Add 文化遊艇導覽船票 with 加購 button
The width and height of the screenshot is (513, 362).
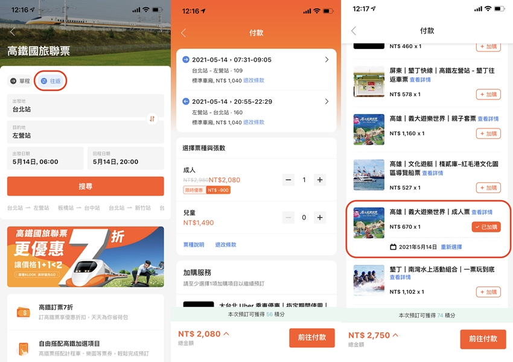click(x=488, y=188)
